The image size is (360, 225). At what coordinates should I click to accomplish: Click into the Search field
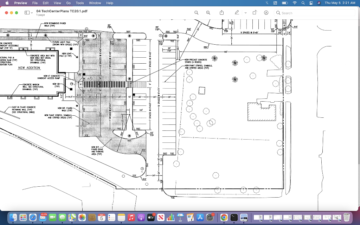(315, 13)
